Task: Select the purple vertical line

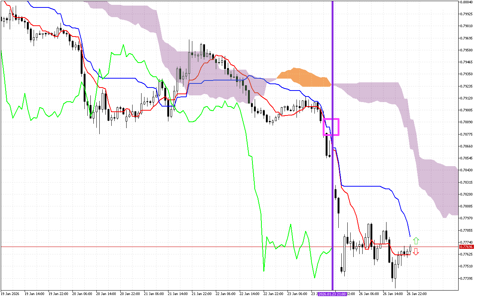Action: coord(332,186)
